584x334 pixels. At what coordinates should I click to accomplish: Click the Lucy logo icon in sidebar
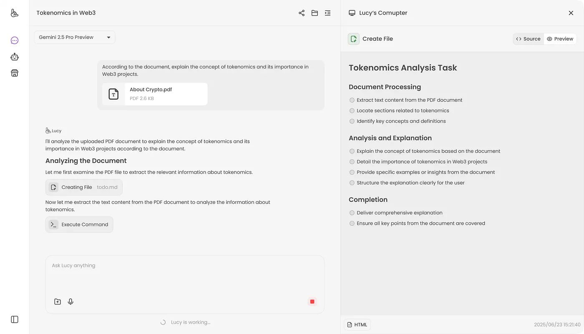(14, 13)
